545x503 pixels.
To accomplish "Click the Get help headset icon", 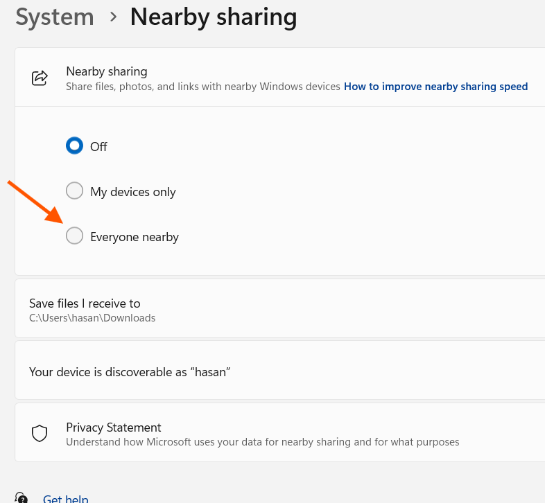I will [x=21, y=497].
